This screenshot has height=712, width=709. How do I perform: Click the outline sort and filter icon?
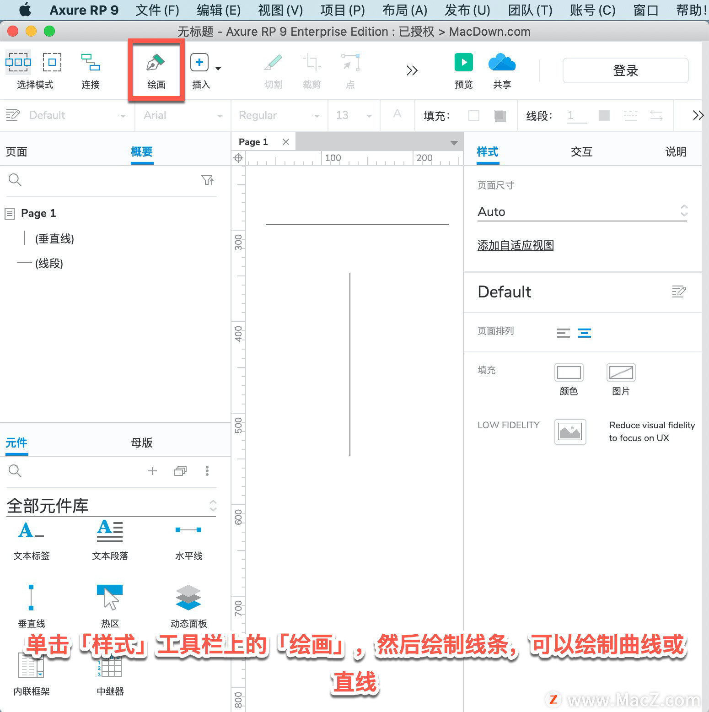[208, 180]
